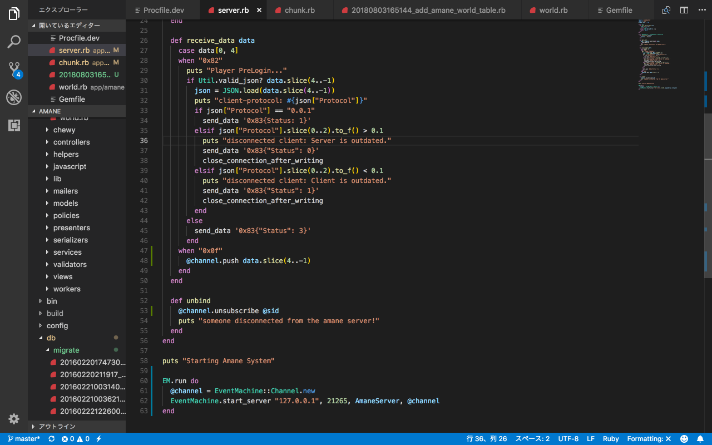Image resolution: width=712 pixels, height=445 pixels.
Task: Open Procfile.dev in open editors list
Action: click(x=79, y=38)
